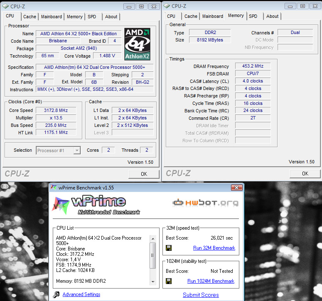Open Mainboard tab in right CPU-Z window

point(213,17)
